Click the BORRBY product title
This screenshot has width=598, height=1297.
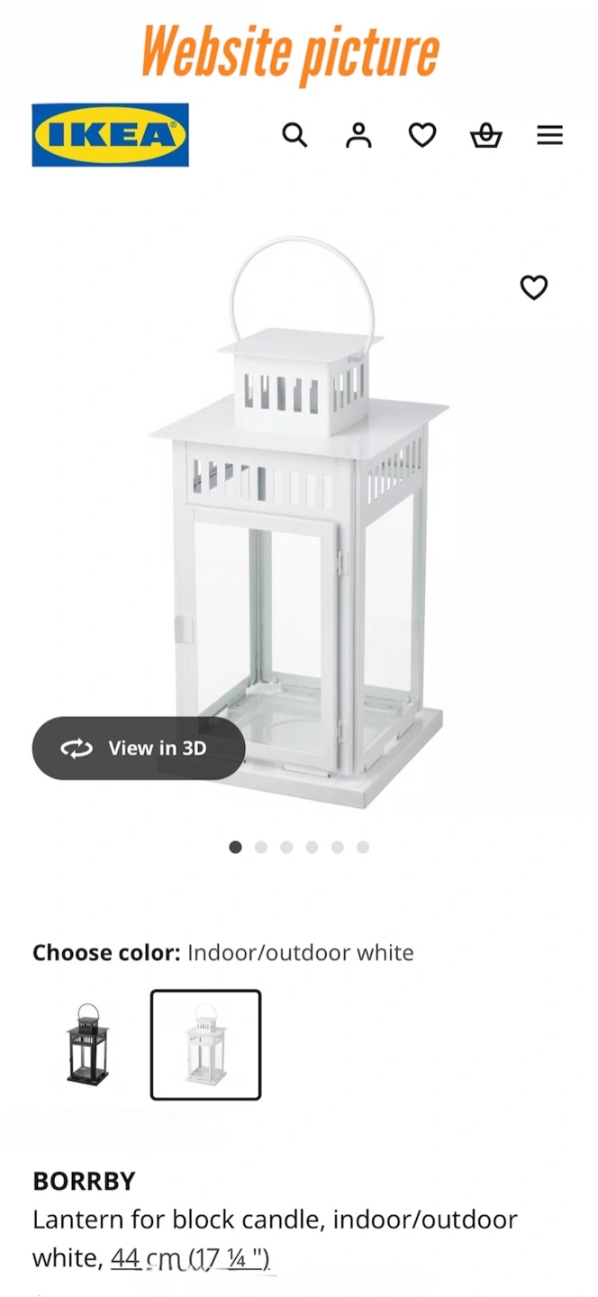click(84, 1181)
